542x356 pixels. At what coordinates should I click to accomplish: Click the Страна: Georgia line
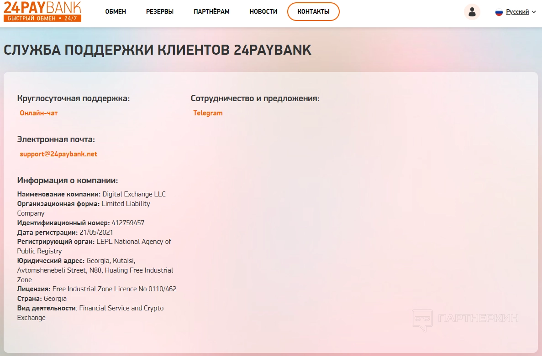(x=42, y=299)
